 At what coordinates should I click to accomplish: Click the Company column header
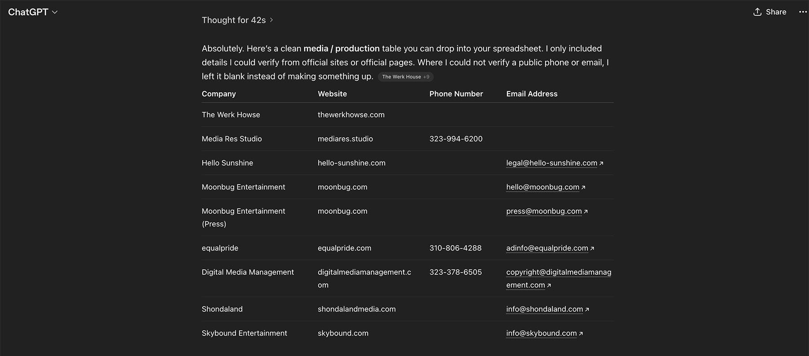(x=219, y=94)
